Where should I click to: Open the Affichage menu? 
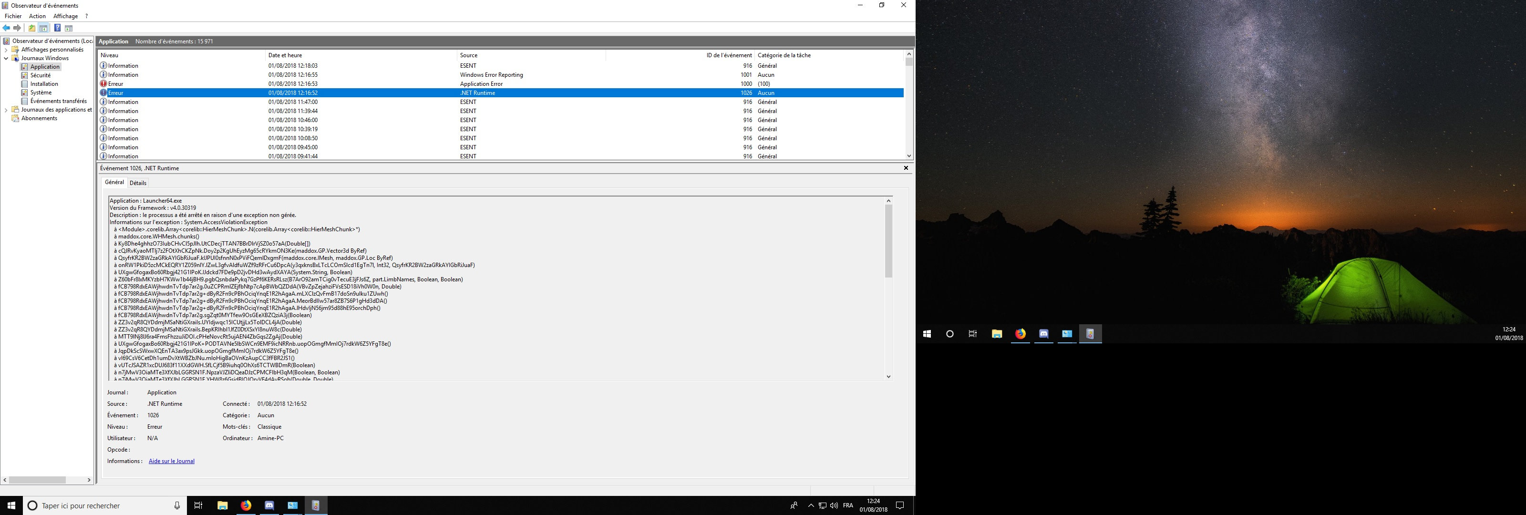point(65,16)
